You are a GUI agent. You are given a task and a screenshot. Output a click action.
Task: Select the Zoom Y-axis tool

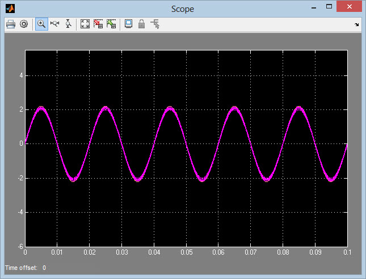(x=69, y=24)
